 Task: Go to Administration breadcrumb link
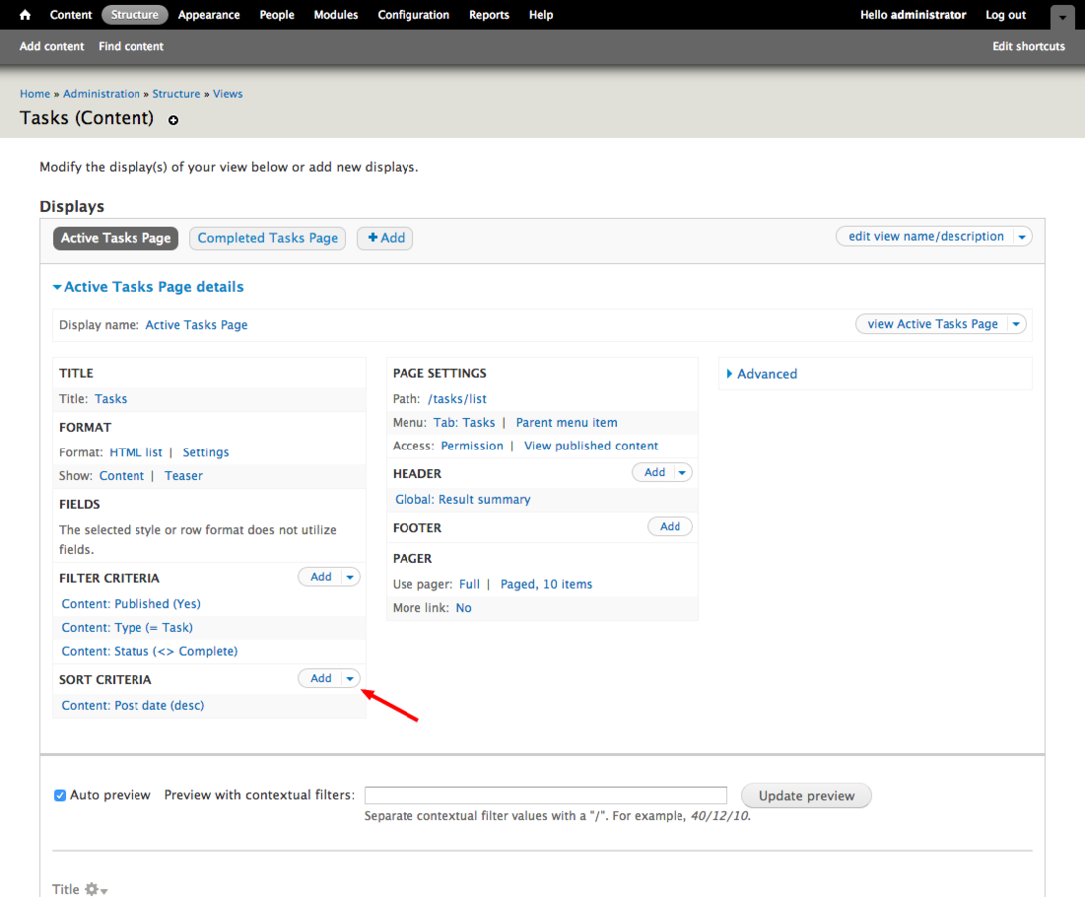102,94
